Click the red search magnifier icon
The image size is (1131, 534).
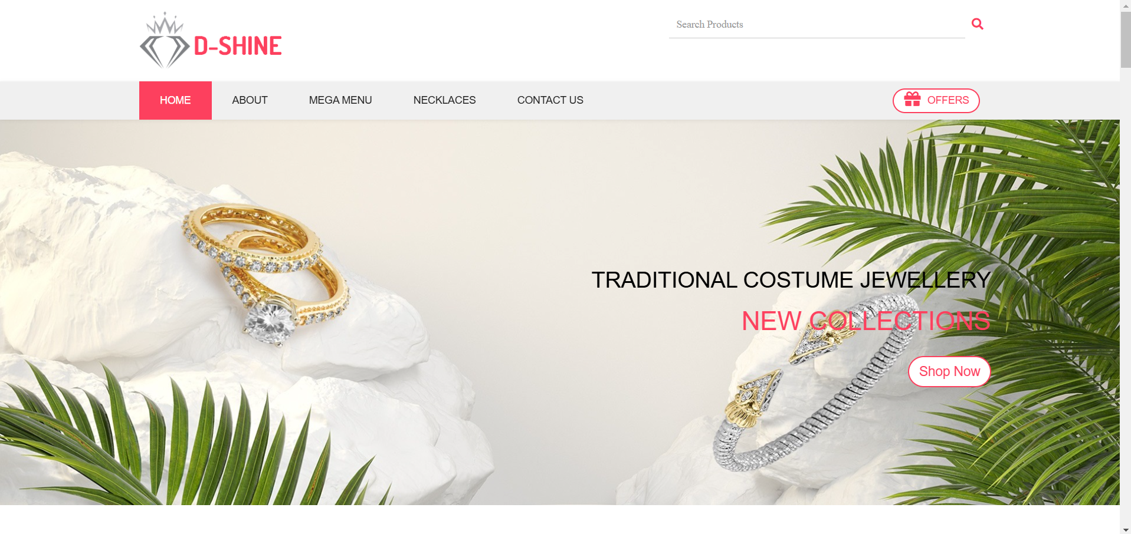pyautogui.click(x=977, y=24)
